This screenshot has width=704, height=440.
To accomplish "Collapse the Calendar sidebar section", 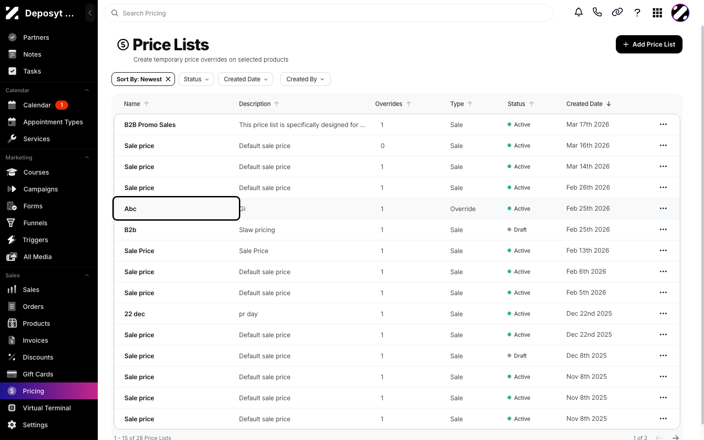I will click(87, 90).
